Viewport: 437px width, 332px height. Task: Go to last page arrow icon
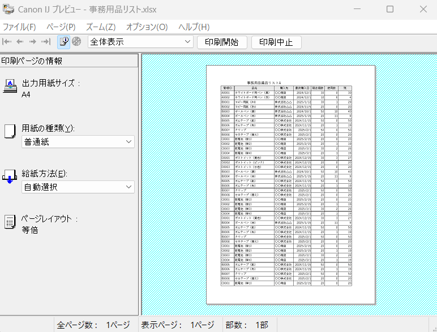tap(46, 42)
